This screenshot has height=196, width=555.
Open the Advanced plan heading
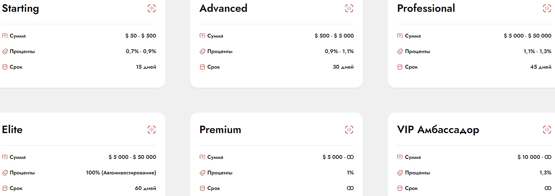click(x=223, y=8)
